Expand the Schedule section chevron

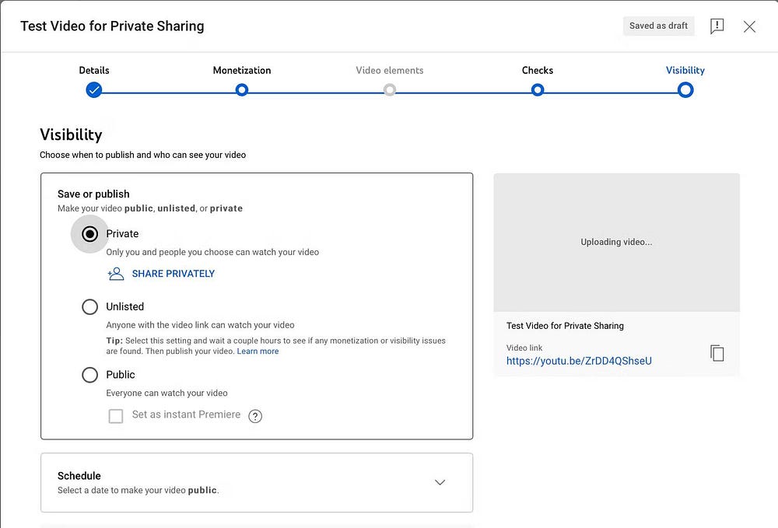coord(440,482)
